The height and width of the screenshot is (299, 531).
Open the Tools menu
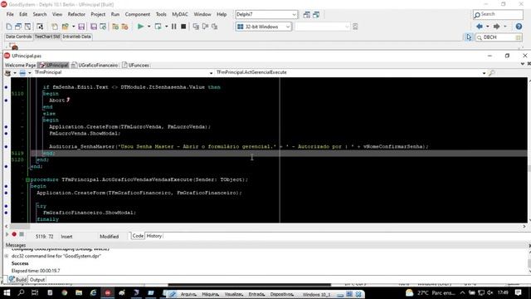coord(161,14)
